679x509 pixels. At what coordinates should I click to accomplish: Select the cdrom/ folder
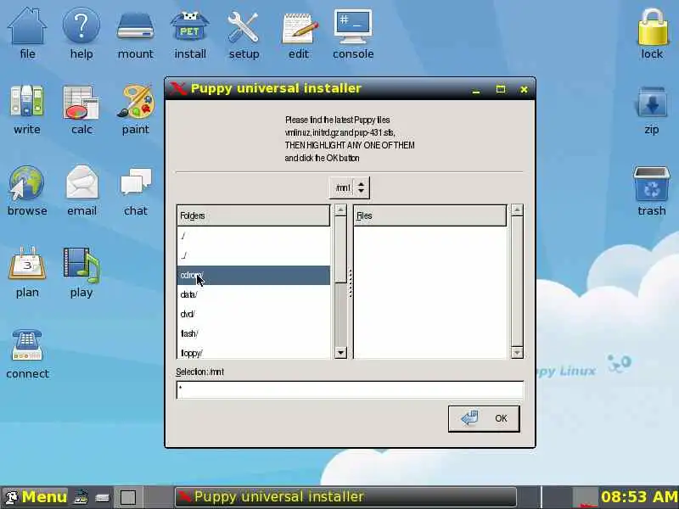click(253, 275)
